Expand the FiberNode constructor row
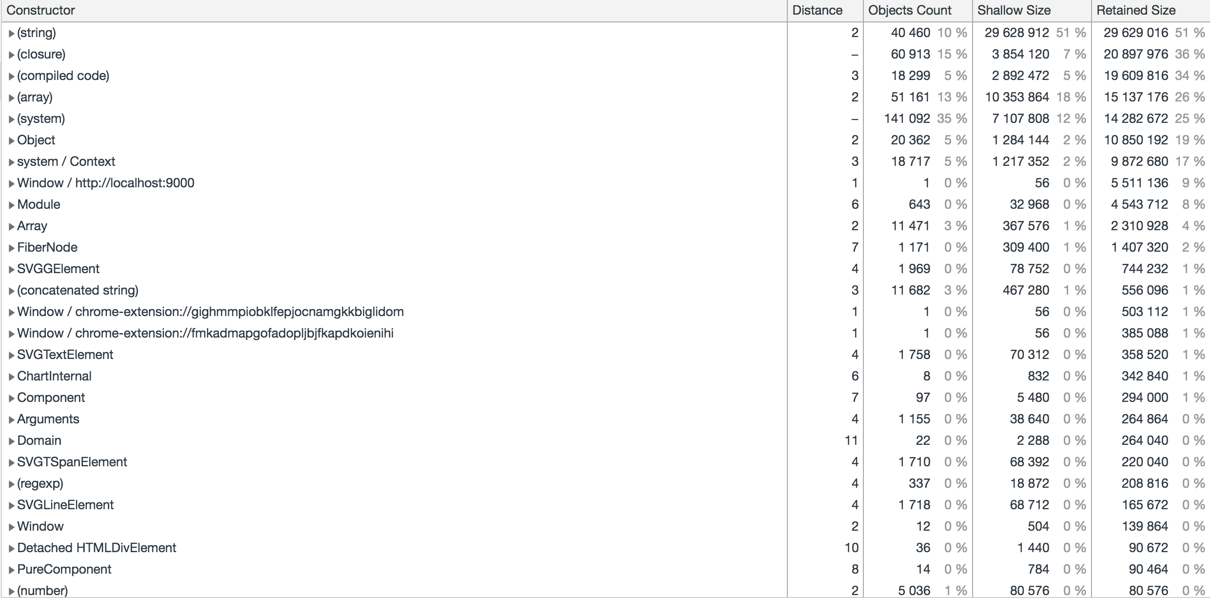The width and height of the screenshot is (1210, 598). [11, 247]
